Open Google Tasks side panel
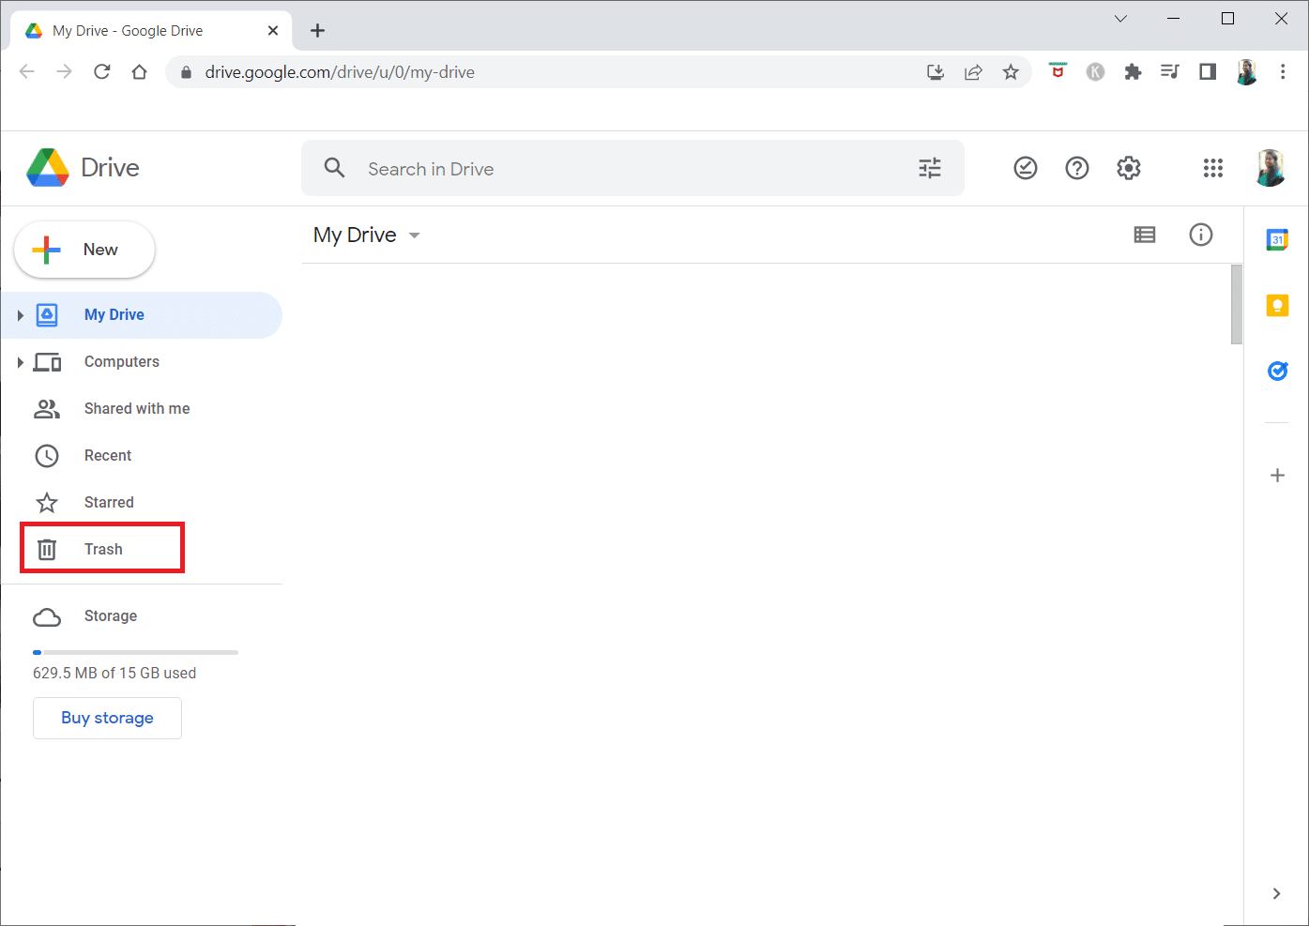Viewport: 1309px width, 926px height. tap(1277, 371)
